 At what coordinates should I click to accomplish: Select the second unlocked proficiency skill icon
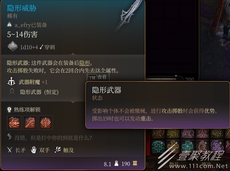pos(30,122)
